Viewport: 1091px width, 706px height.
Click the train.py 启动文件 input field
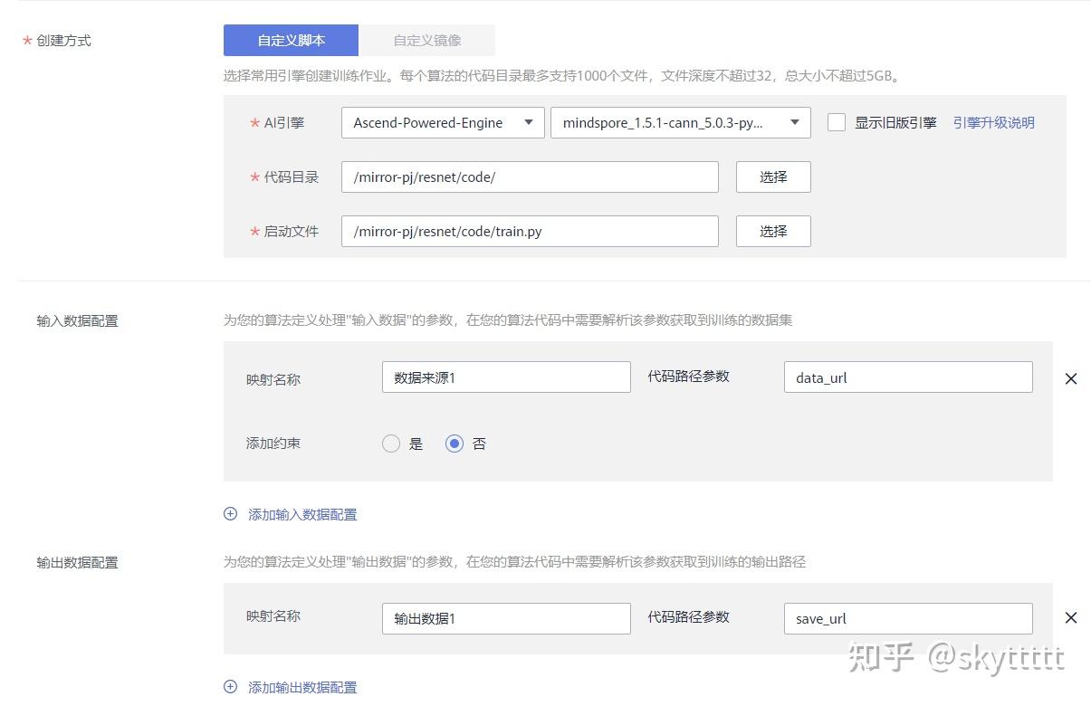530,231
